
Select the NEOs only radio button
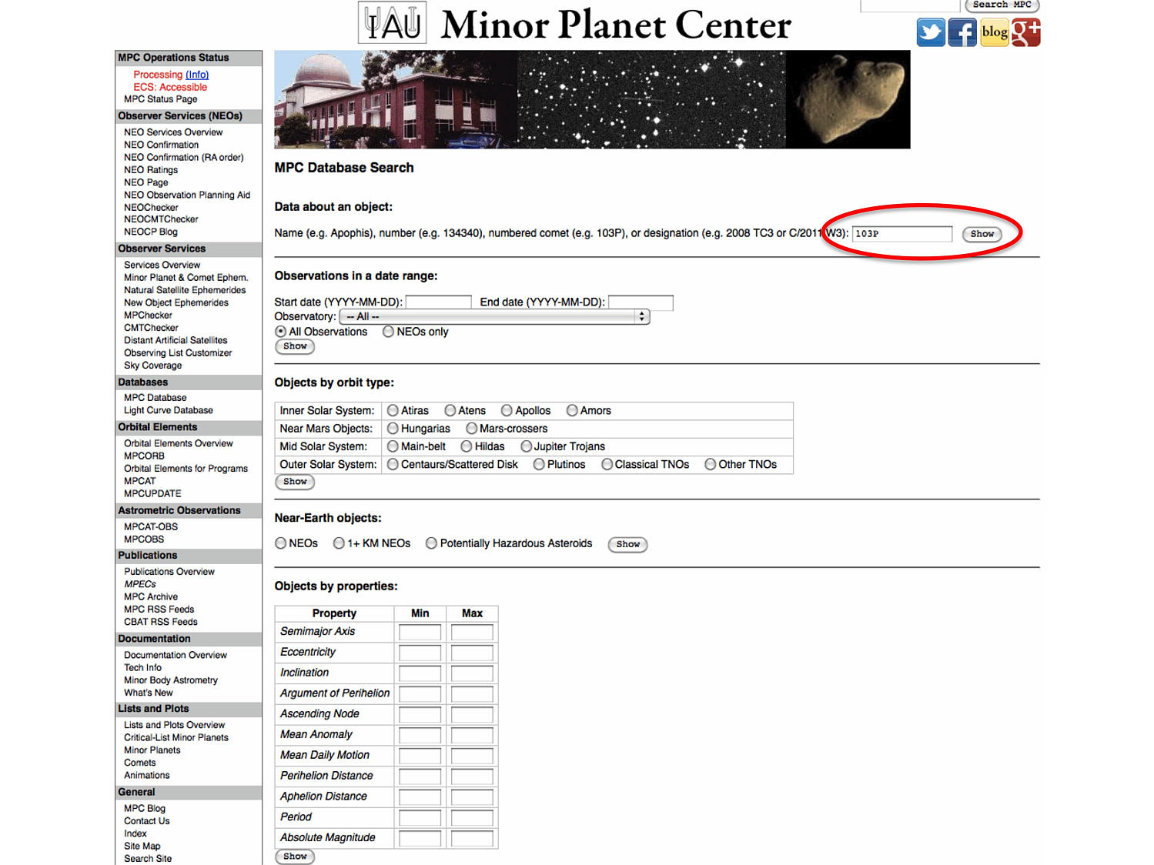(x=389, y=332)
